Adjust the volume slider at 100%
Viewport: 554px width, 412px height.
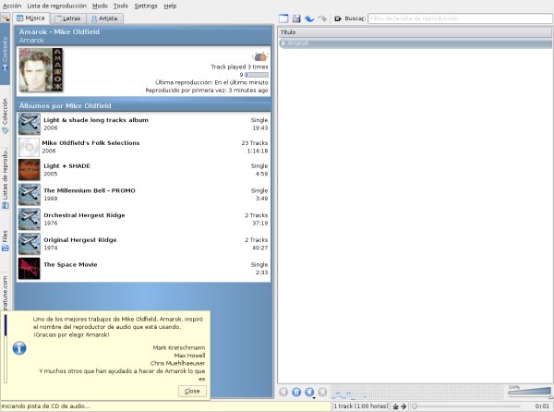pyautogui.click(x=529, y=393)
